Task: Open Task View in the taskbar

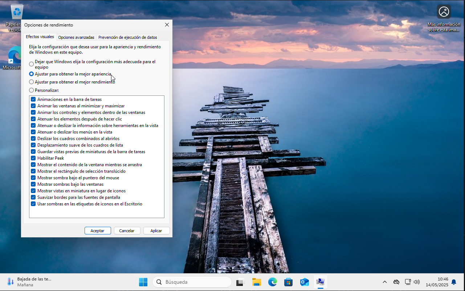Action: click(240, 282)
